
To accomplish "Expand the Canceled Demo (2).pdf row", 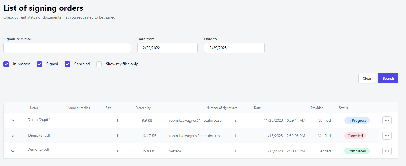I will click(x=13, y=136).
